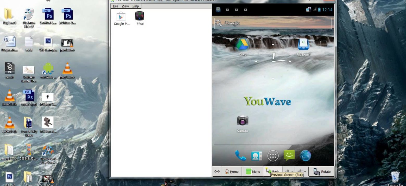Viewport: 406px width, 186px height.
Task: Increase volume with the plus button
Action: point(302,171)
